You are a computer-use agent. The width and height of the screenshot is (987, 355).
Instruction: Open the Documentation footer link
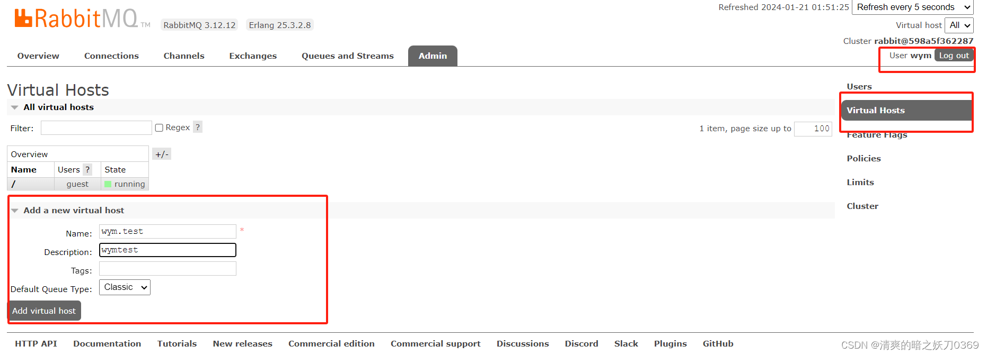(107, 343)
